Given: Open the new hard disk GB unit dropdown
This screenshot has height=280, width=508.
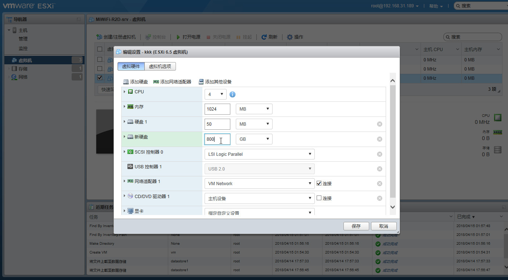Looking at the screenshot, I should [x=254, y=139].
